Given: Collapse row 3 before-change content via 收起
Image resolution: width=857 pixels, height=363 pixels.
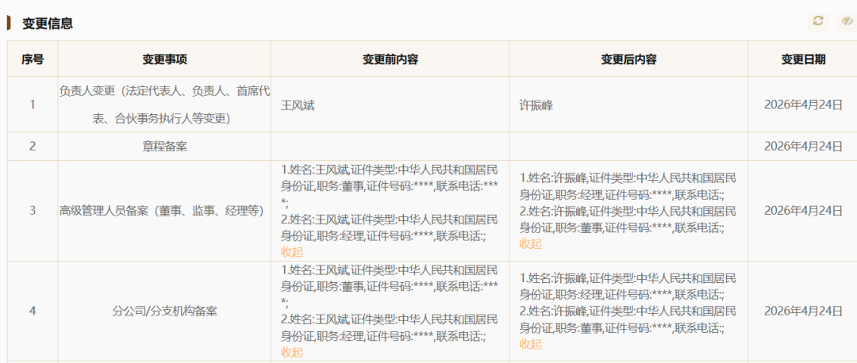Looking at the screenshot, I should click(292, 251).
